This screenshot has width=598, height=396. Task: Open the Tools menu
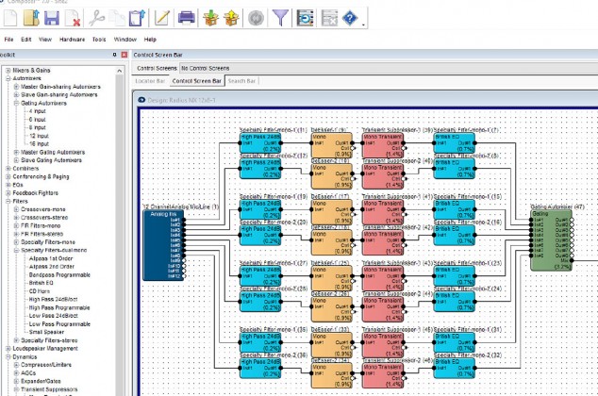coord(99,40)
